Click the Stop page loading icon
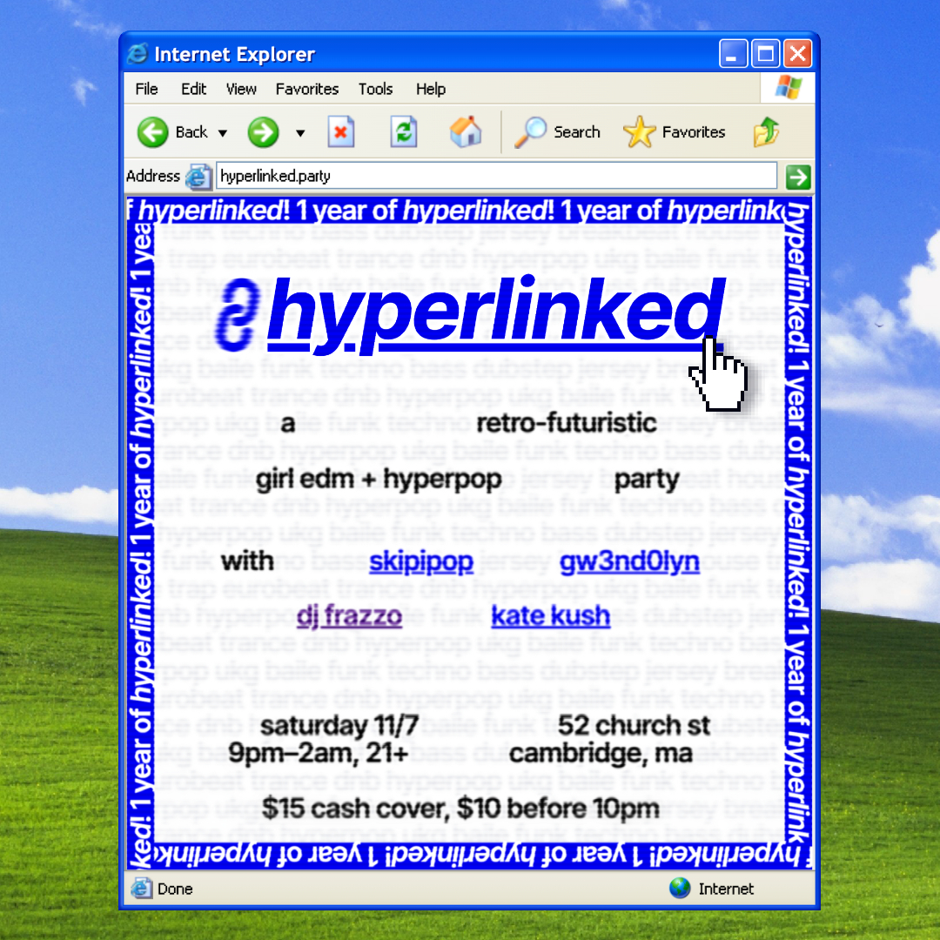This screenshot has width=940, height=940. pos(341,132)
